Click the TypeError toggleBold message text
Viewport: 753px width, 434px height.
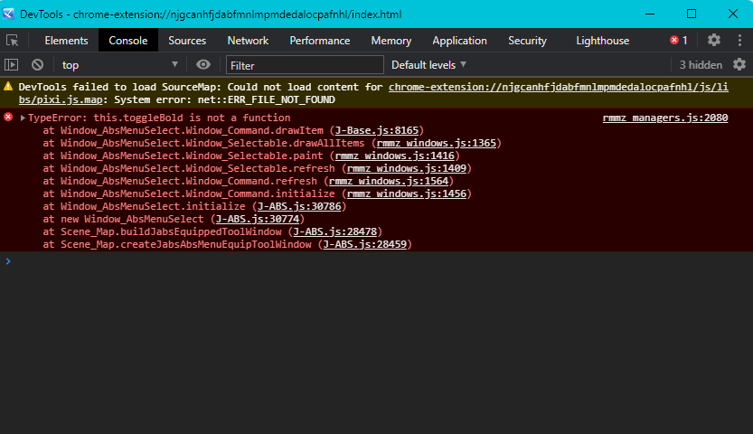[x=159, y=118]
